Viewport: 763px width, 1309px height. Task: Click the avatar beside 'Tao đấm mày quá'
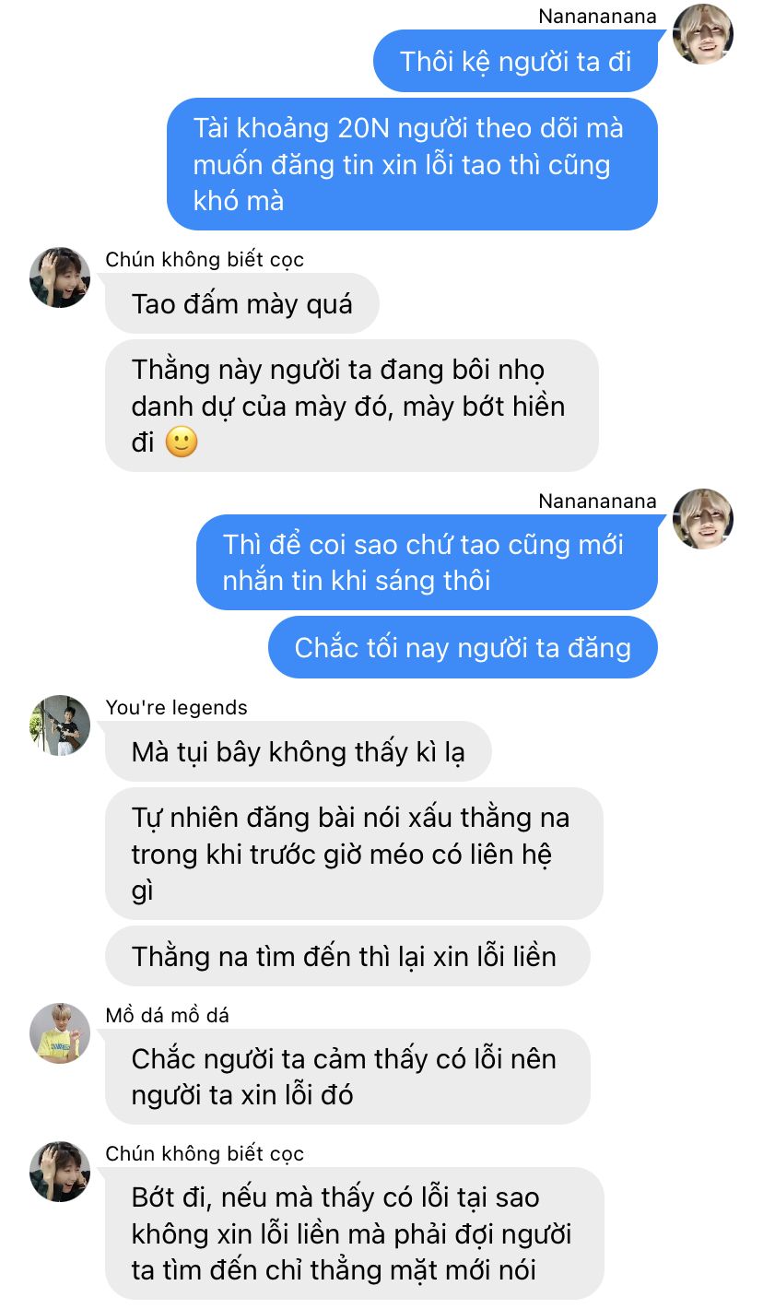click(60, 277)
